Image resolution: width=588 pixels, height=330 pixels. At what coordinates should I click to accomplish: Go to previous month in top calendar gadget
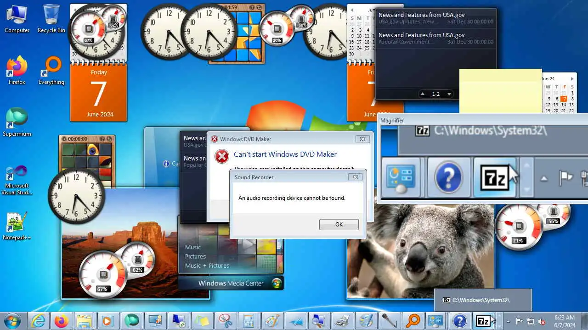352,10
